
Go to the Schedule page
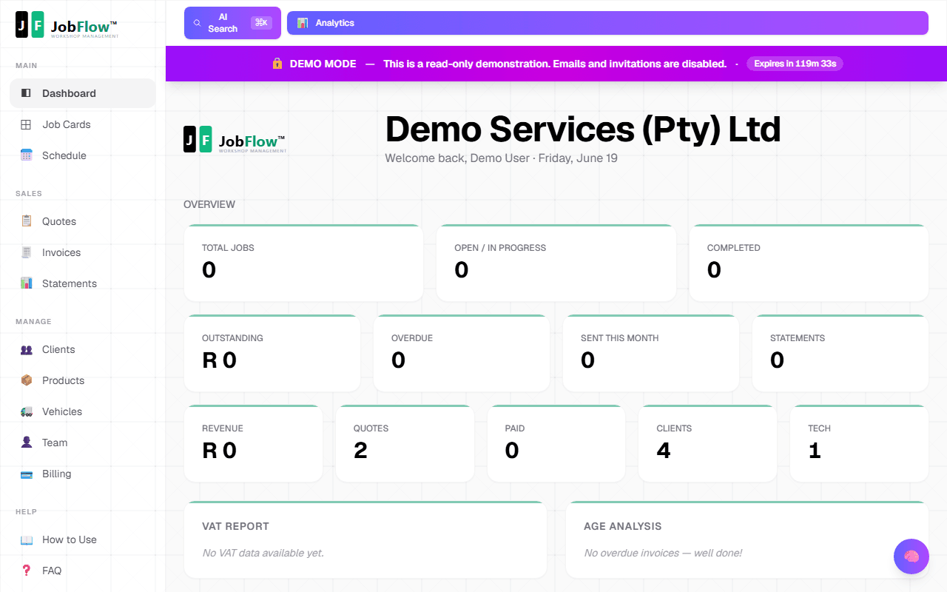tap(83, 155)
